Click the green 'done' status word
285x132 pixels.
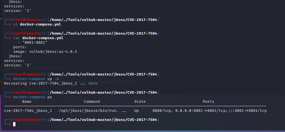pos(93,83)
